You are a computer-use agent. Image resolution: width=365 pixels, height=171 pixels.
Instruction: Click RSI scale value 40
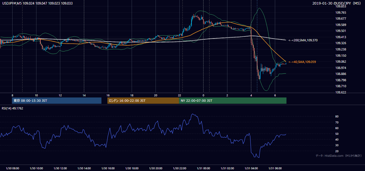pyautogui.click(x=337, y=139)
